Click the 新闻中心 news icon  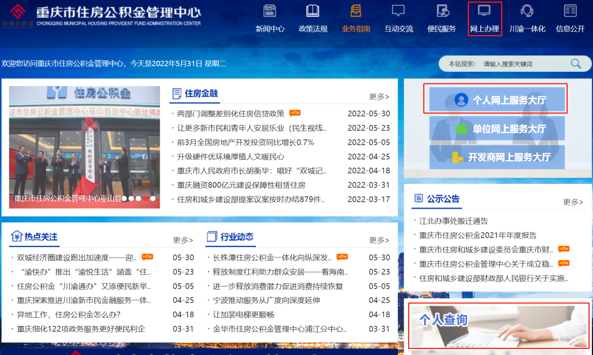click(x=270, y=10)
